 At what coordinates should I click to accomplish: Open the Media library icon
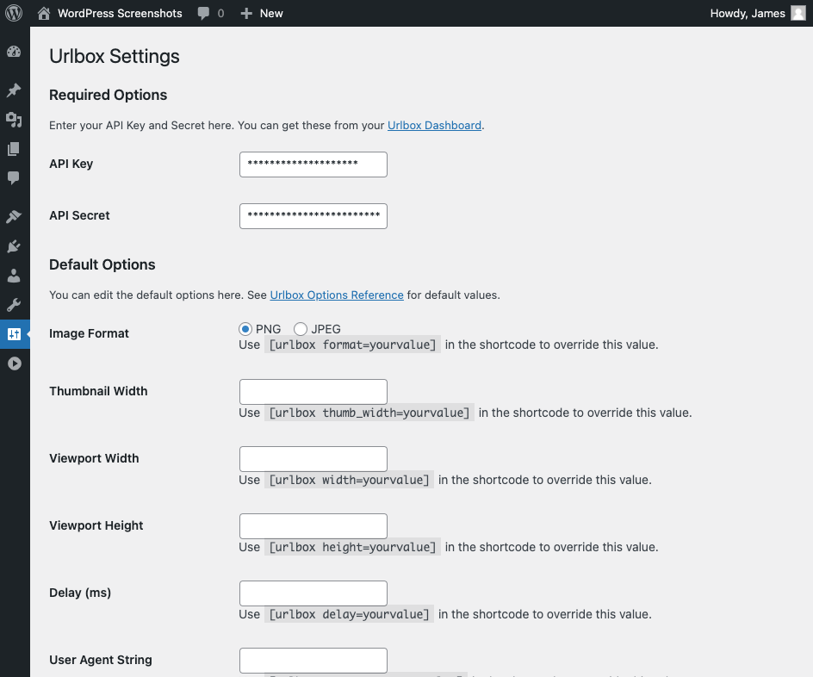[14, 120]
